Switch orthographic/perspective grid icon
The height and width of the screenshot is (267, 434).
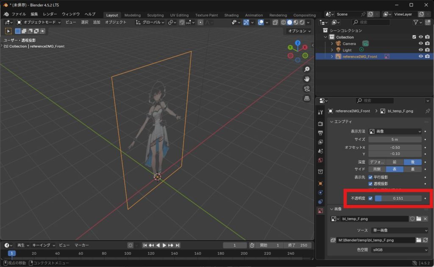[306, 98]
